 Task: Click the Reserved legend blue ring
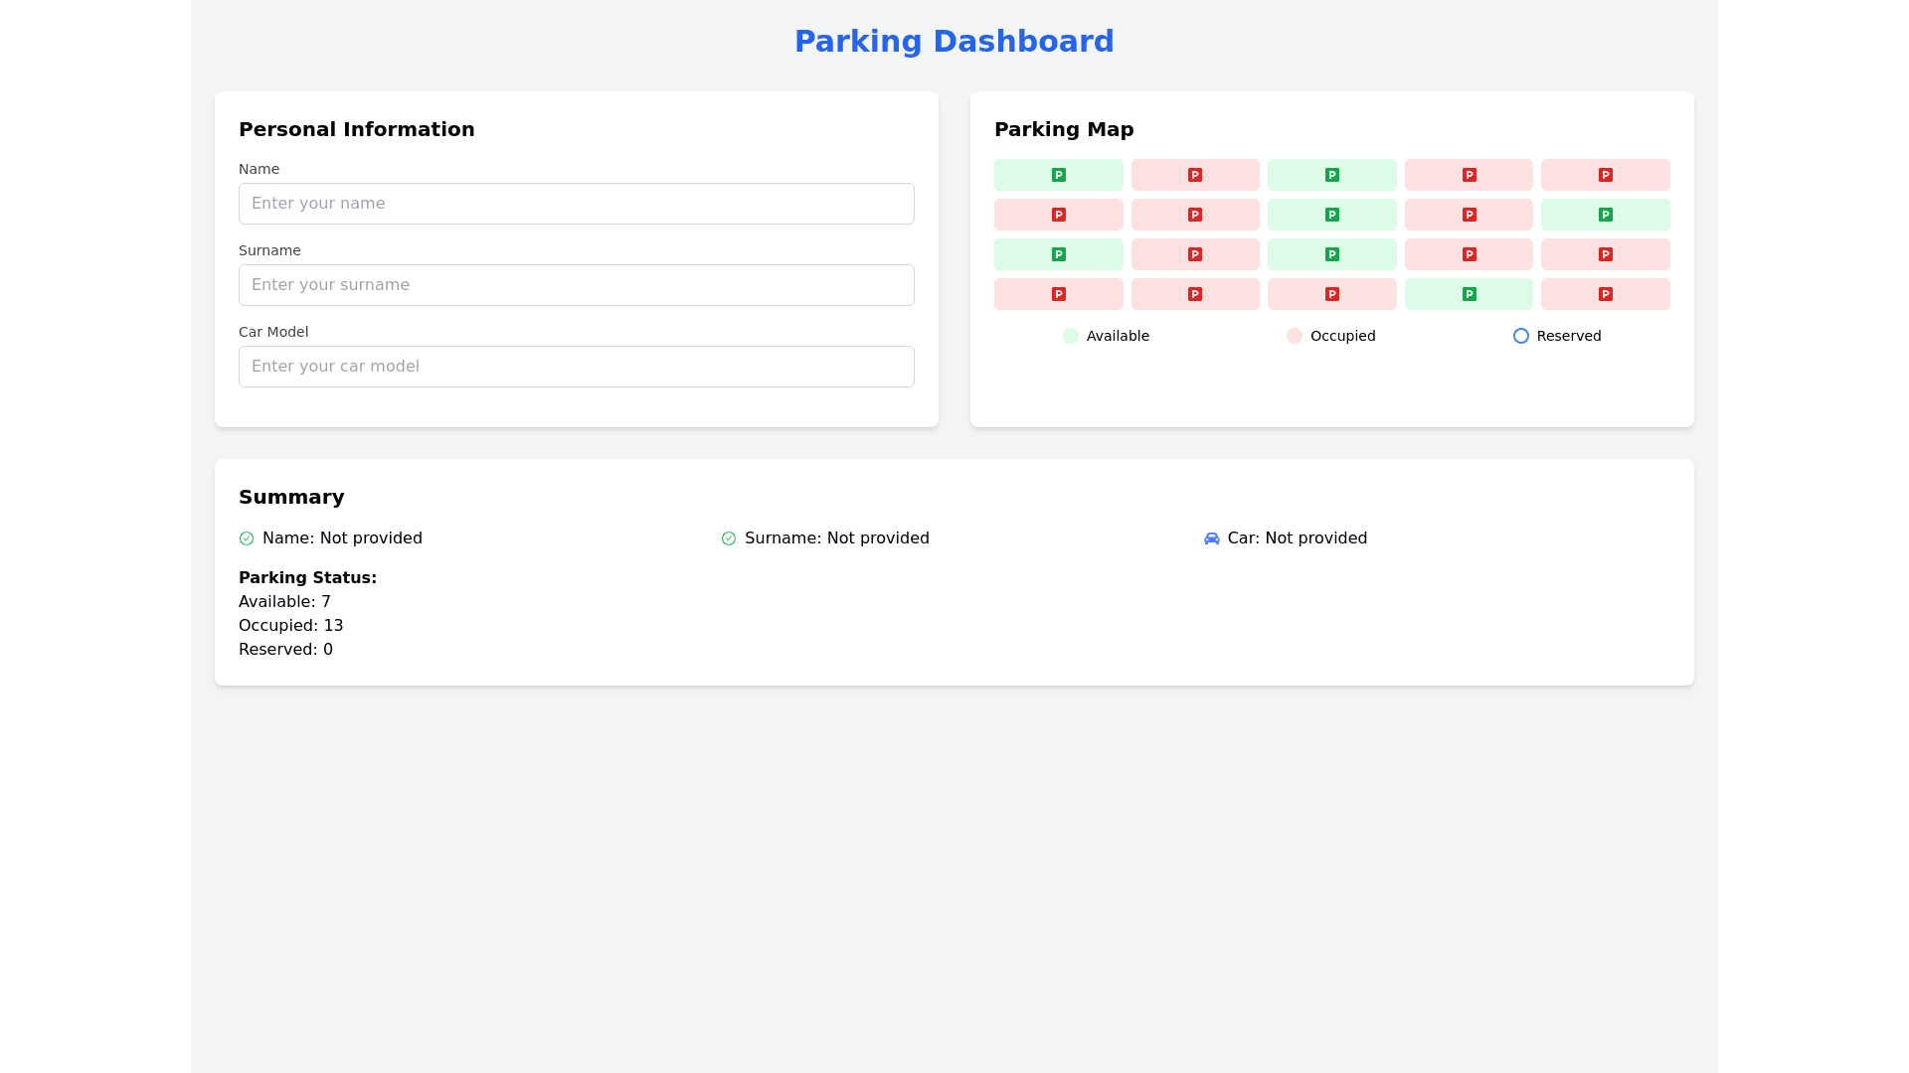click(1520, 336)
